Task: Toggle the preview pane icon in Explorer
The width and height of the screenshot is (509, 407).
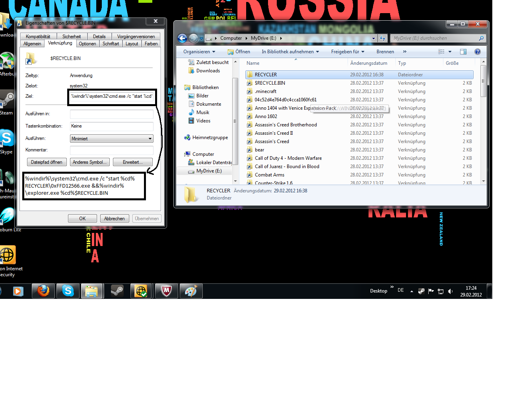Action: pyautogui.click(x=463, y=52)
